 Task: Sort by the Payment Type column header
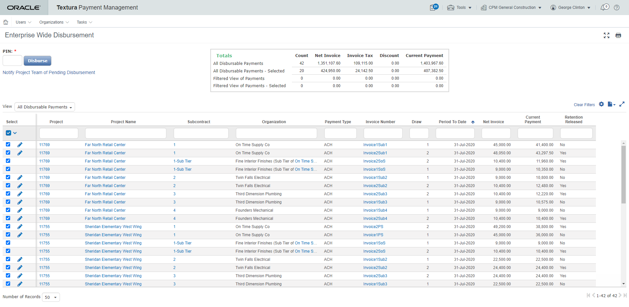click(x=338, y=122)
